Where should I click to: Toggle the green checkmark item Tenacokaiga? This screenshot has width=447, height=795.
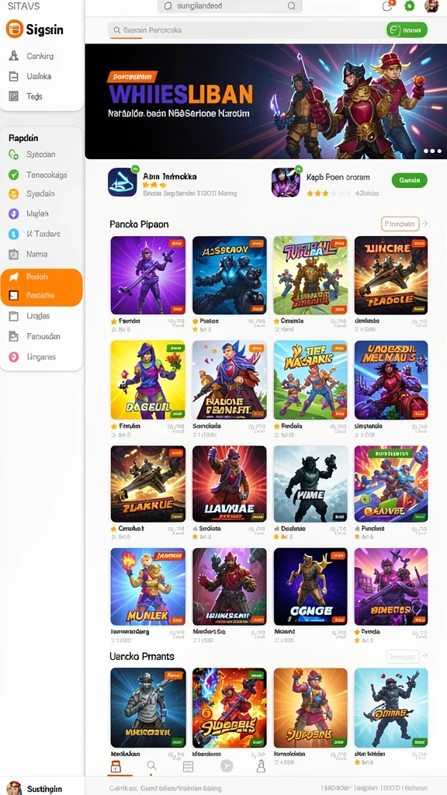coord(42,175)
